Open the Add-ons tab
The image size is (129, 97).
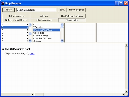click(44, 16)
